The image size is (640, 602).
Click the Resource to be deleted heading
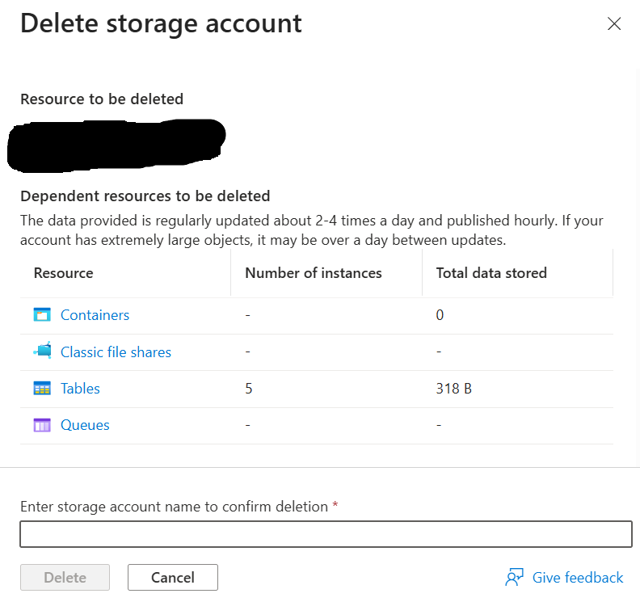coord(102,99)
